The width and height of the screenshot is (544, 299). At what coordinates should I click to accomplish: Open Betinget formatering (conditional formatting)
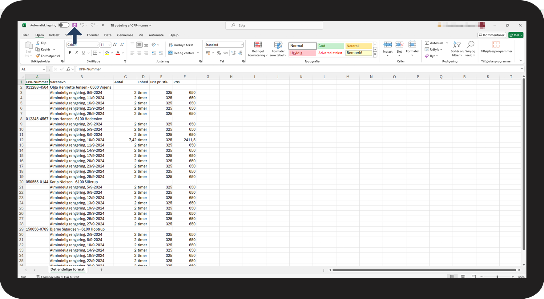point(258,49)
